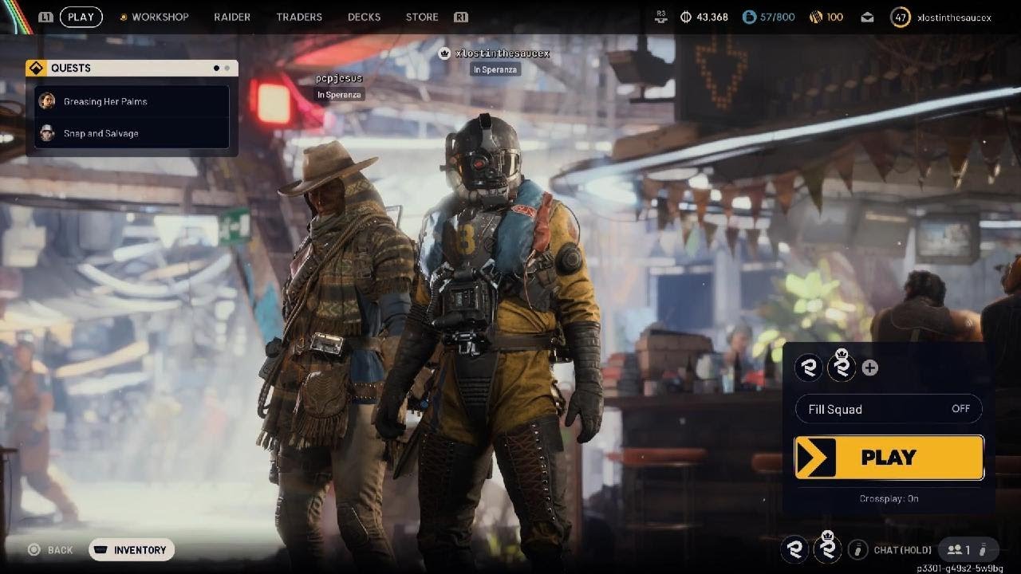
Task: Click the L1 previous-tab bumper icon
Action: tap(45, 17)
